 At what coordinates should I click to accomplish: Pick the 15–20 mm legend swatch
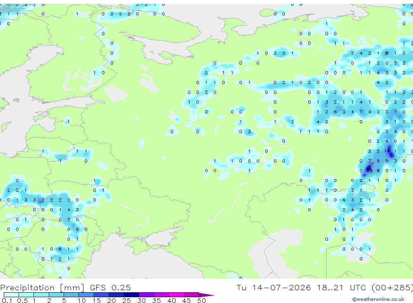(102, 295)
